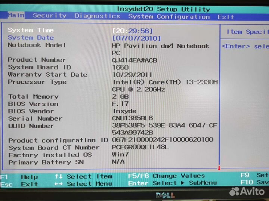
Task: Click the Dell monitor logo
Action: [166, 195]
